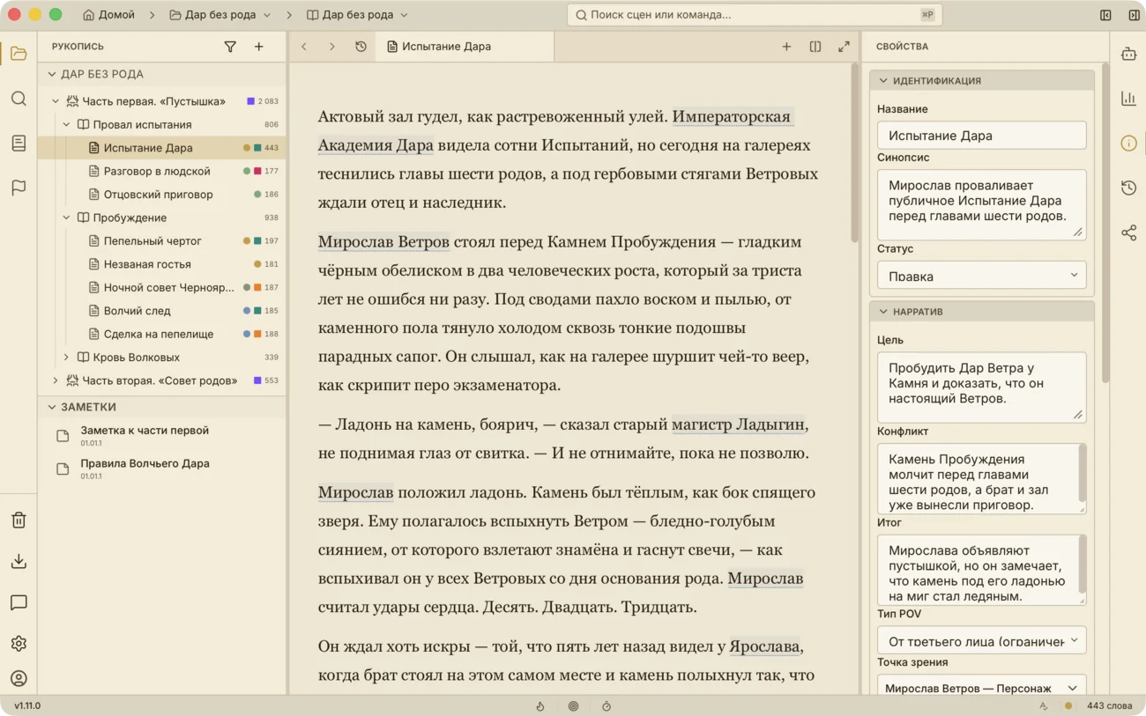Open the share icon in right sidebar
The width and height of the screenshot is (1146, 716).
1128,233
